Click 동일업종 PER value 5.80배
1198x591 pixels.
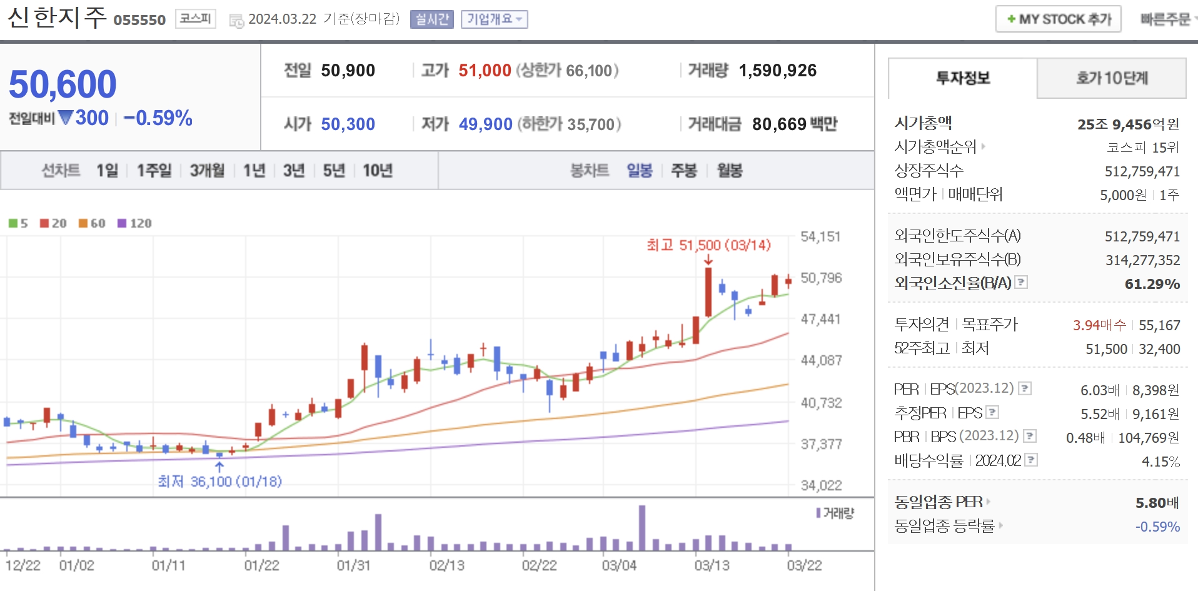click(1157, 502)
